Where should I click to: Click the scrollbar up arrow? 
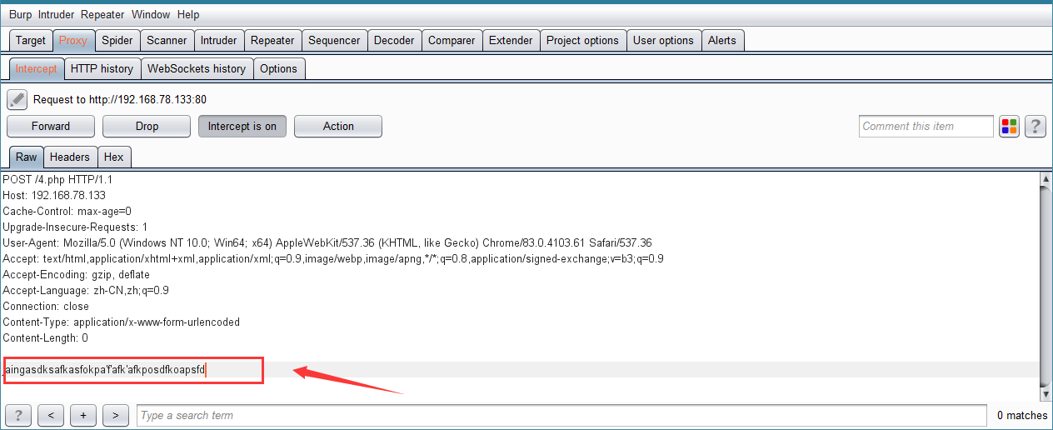coord(1046,177)
